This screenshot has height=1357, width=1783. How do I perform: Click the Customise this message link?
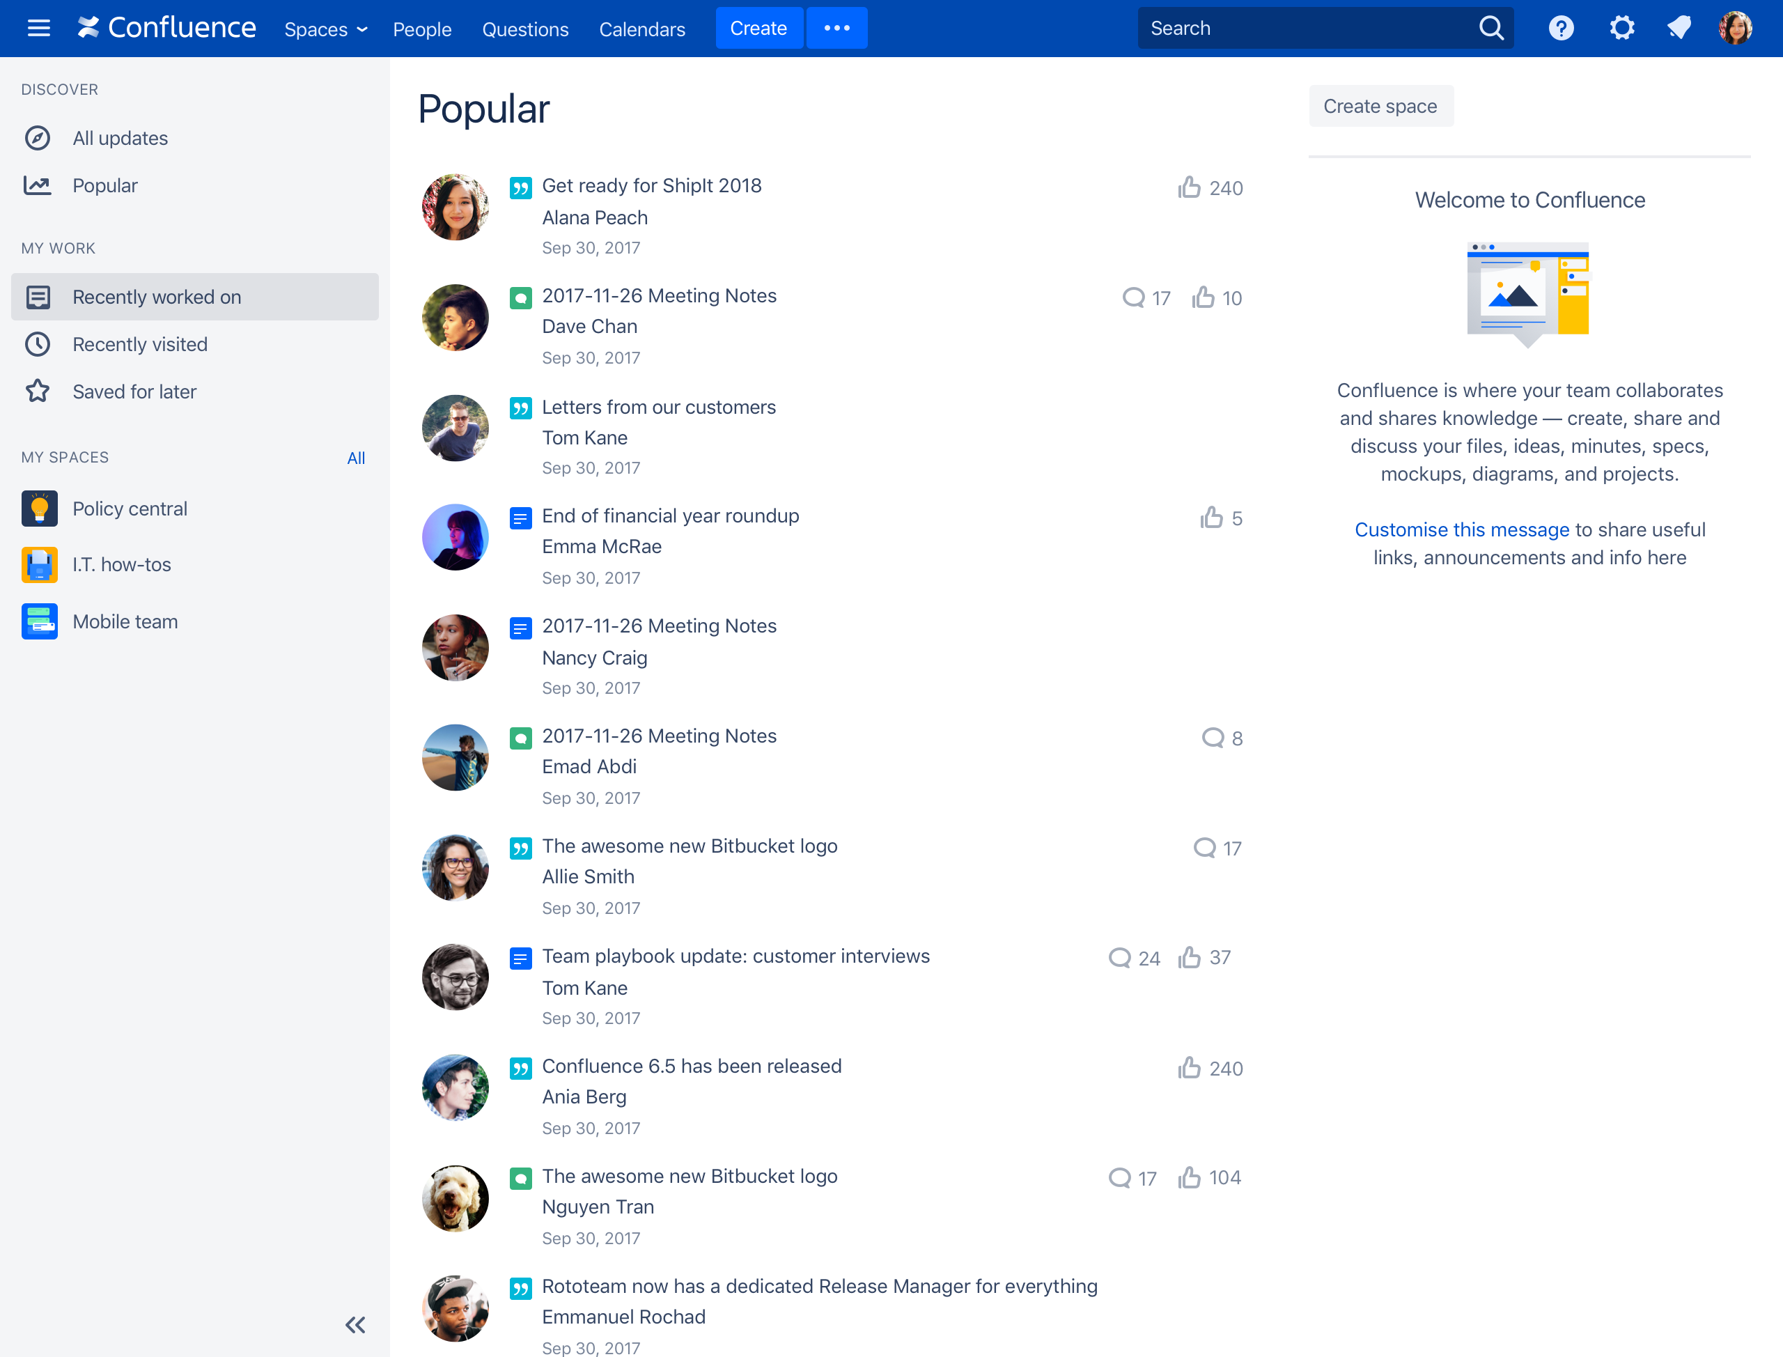[x=1462, y=530]
